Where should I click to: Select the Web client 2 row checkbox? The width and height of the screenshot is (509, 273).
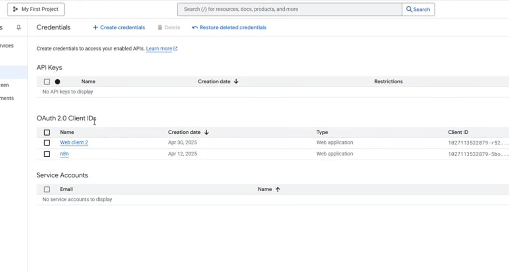[47, 142]
